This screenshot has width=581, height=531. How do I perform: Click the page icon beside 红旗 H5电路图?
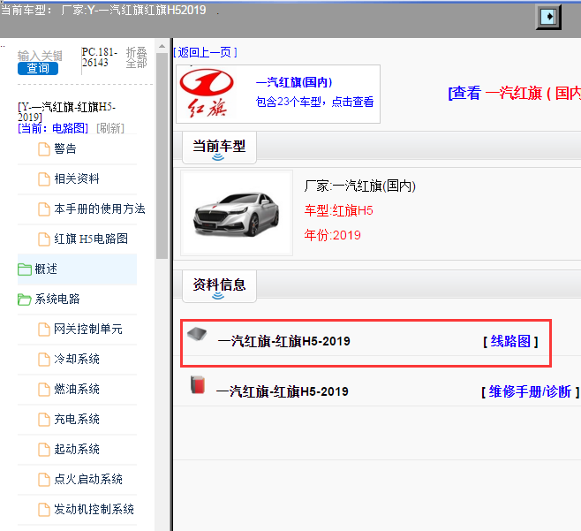click(x=44, y=239)
